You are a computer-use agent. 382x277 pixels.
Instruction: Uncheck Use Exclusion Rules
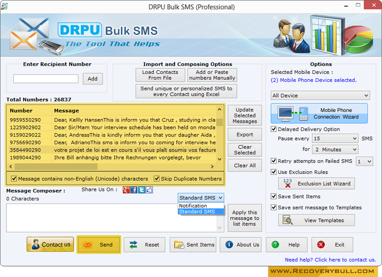pyautogui.click(x=274, y=172)
